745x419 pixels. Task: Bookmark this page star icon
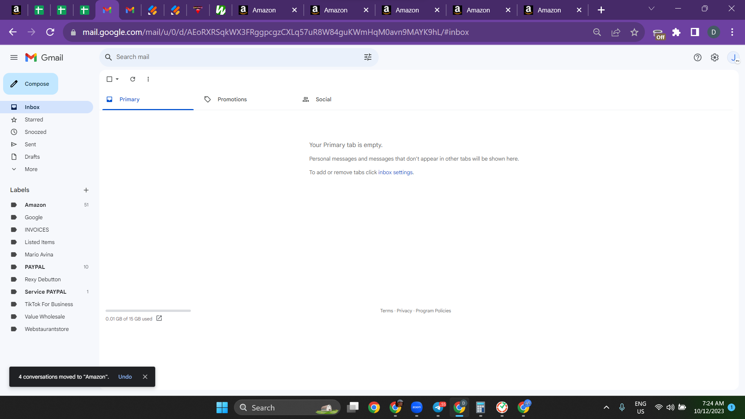[x=634, y=32]
